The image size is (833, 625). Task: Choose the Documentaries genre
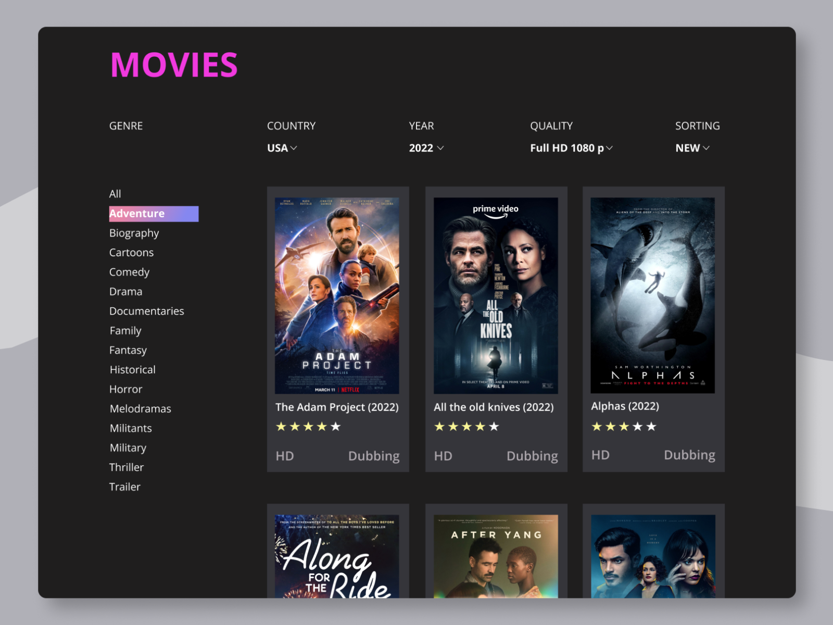[x=146, y=311]
